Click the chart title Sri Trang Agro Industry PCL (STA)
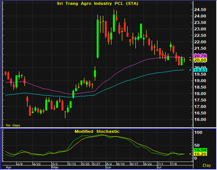The image size is (217, 170). point(97,3)
